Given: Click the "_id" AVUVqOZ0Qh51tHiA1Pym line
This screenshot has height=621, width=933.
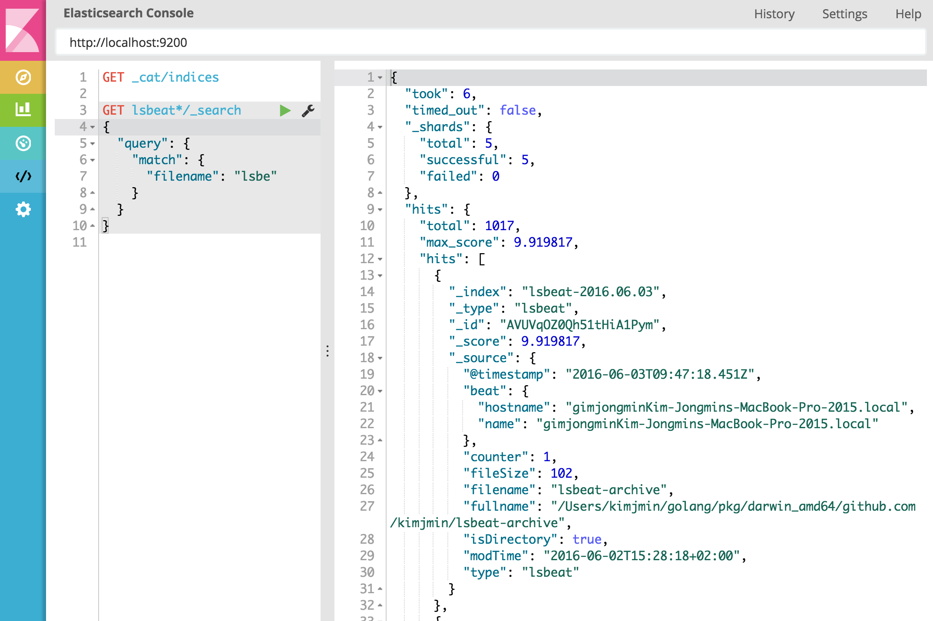Looking at the screenshot, I should [557, 325].
